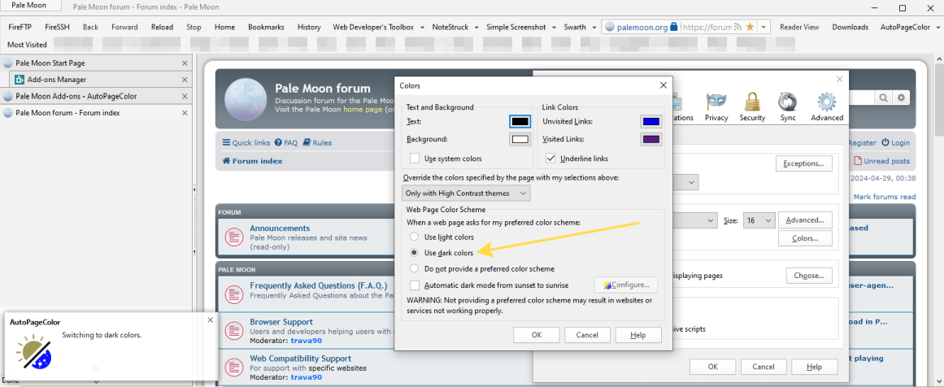Open the Background color swatch
944x387 pixels.
(x=520, y=140)
